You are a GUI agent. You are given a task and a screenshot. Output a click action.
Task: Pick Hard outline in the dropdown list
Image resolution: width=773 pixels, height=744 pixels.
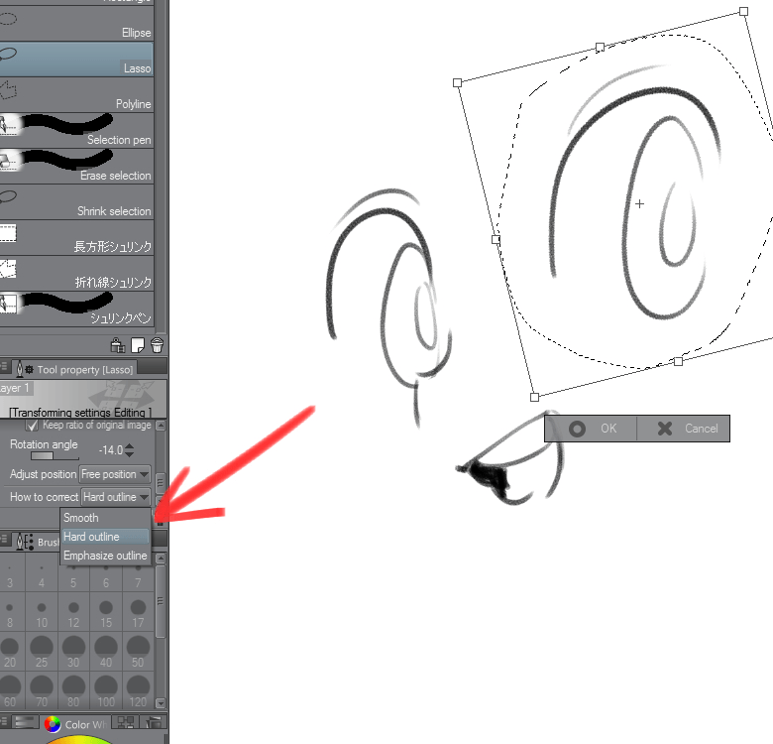(x=91, y=537)
